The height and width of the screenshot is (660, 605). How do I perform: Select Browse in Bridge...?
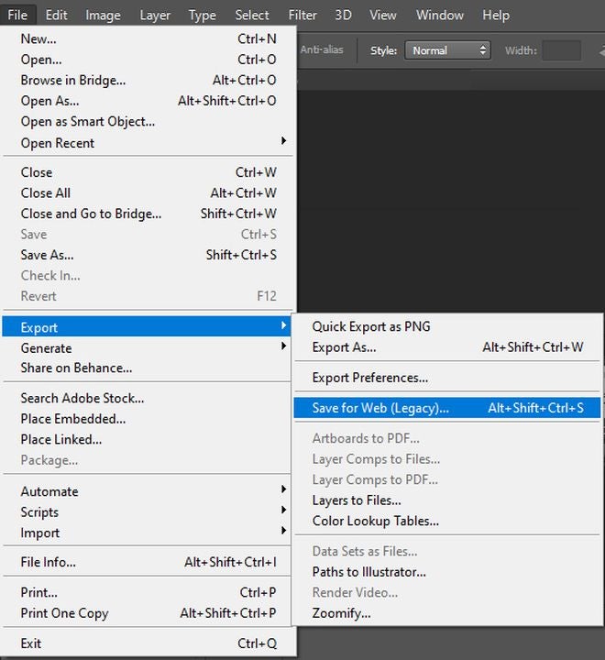click(148, 80)
